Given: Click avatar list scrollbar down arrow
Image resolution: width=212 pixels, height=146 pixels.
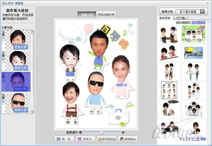Looking at the screenshot, I should (x=32, y=112).
